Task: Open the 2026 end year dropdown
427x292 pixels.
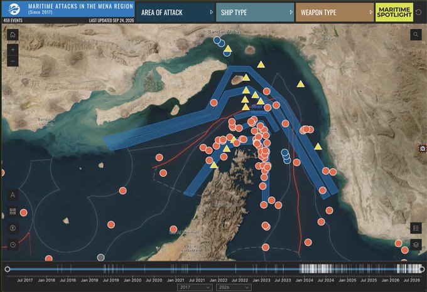Action: (234, 287)
